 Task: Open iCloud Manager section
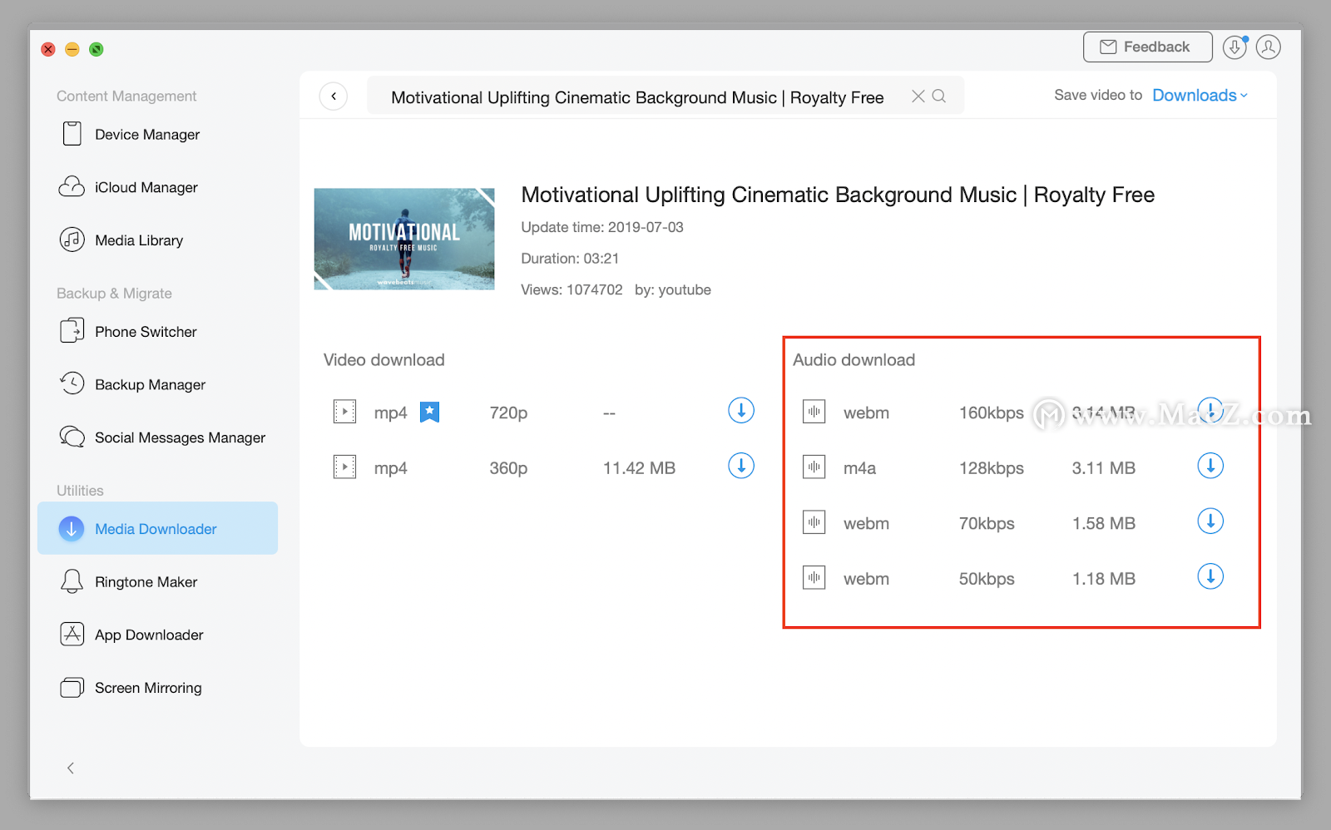(146, 187)
